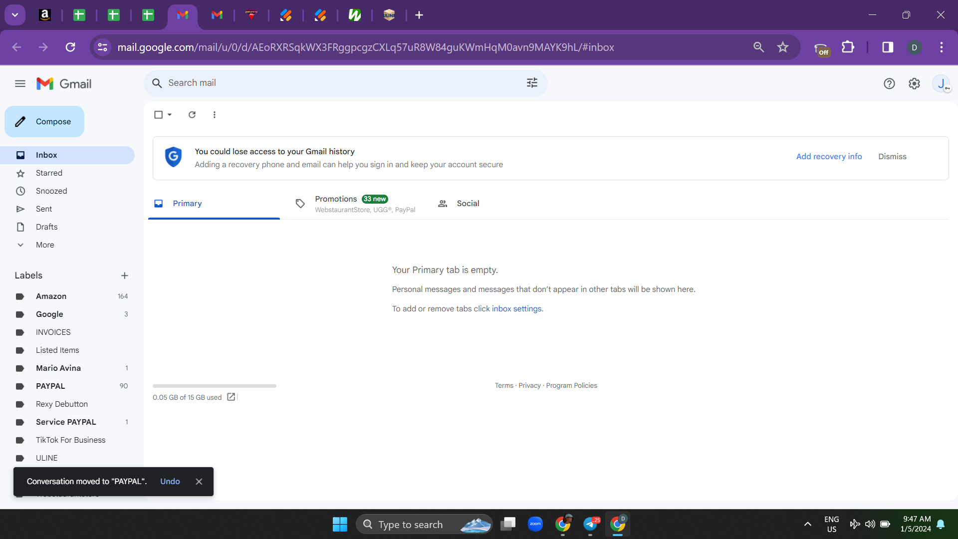This screenshot has height=539, width=958.
Task: Open the Rexy Debutton label
Action: coord(62,404)
